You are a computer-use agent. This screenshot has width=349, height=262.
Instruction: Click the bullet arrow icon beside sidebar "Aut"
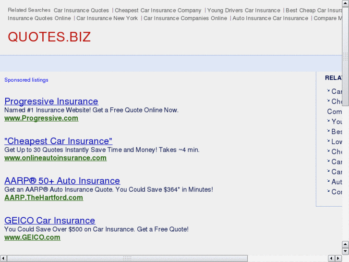(x=328, y=181)
